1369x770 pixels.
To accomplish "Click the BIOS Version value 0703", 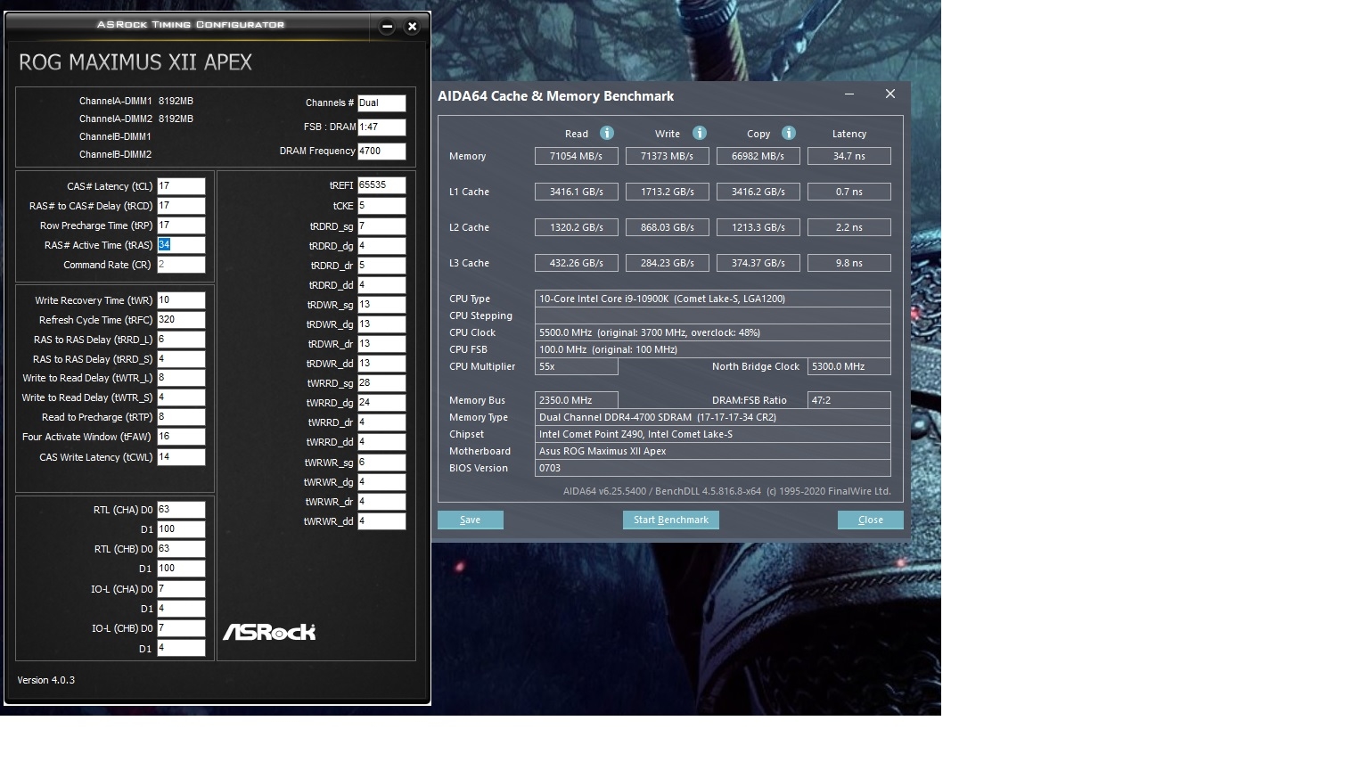I will [713, 468].
